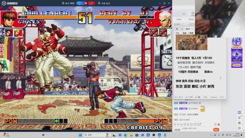Click the back arrow in Notepad tab bar
The width and height of the screenshot is (245, 138).
coord(182,29)
